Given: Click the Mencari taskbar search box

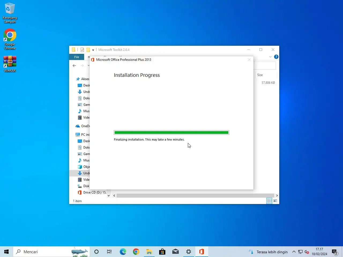Looking at the screenshot, I should pyautogui.click(x=51, y=252).
